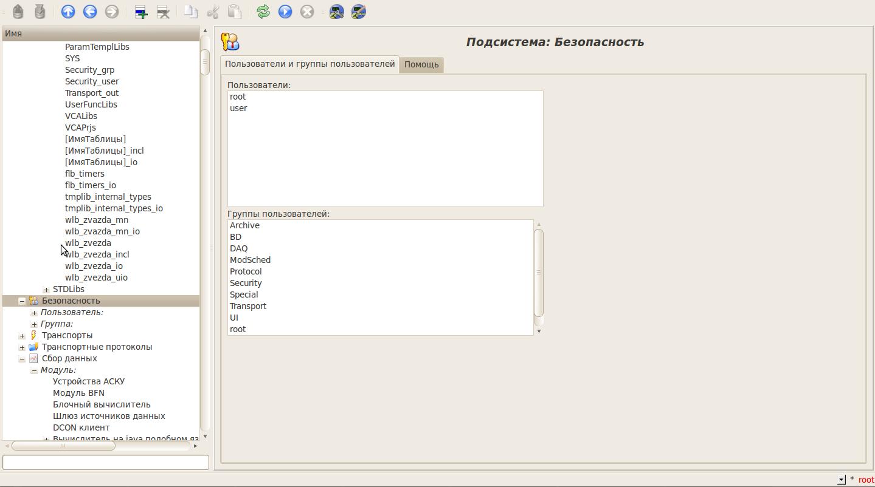Collapse the Безопасность tree node
Image resolution: width=875 pixels, height=487 pixels.
point(22,301)
